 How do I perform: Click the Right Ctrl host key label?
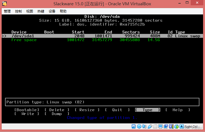191,127
